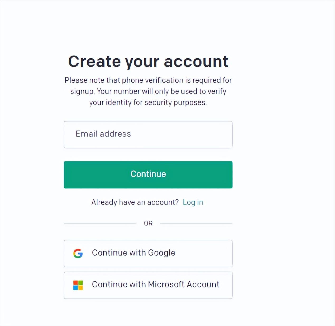Click the divider line right of OR

[x=196, y=224]
